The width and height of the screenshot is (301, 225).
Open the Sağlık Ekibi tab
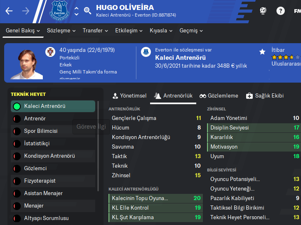pos(265,96)
